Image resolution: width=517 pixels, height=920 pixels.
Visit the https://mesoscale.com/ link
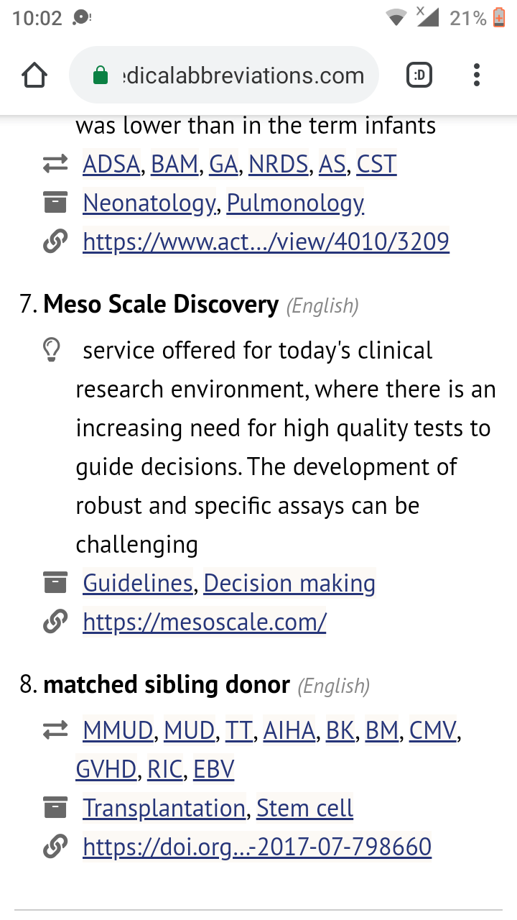[x=205, y=622]
